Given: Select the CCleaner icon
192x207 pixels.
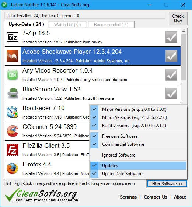Looking at the screenshot, I should 13,131.
